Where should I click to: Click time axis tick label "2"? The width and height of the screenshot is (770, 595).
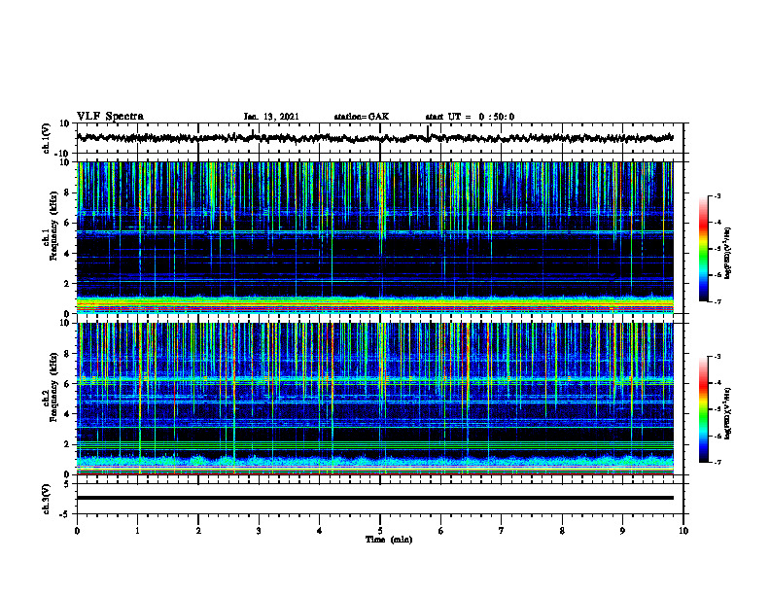[x=198, y=531]
